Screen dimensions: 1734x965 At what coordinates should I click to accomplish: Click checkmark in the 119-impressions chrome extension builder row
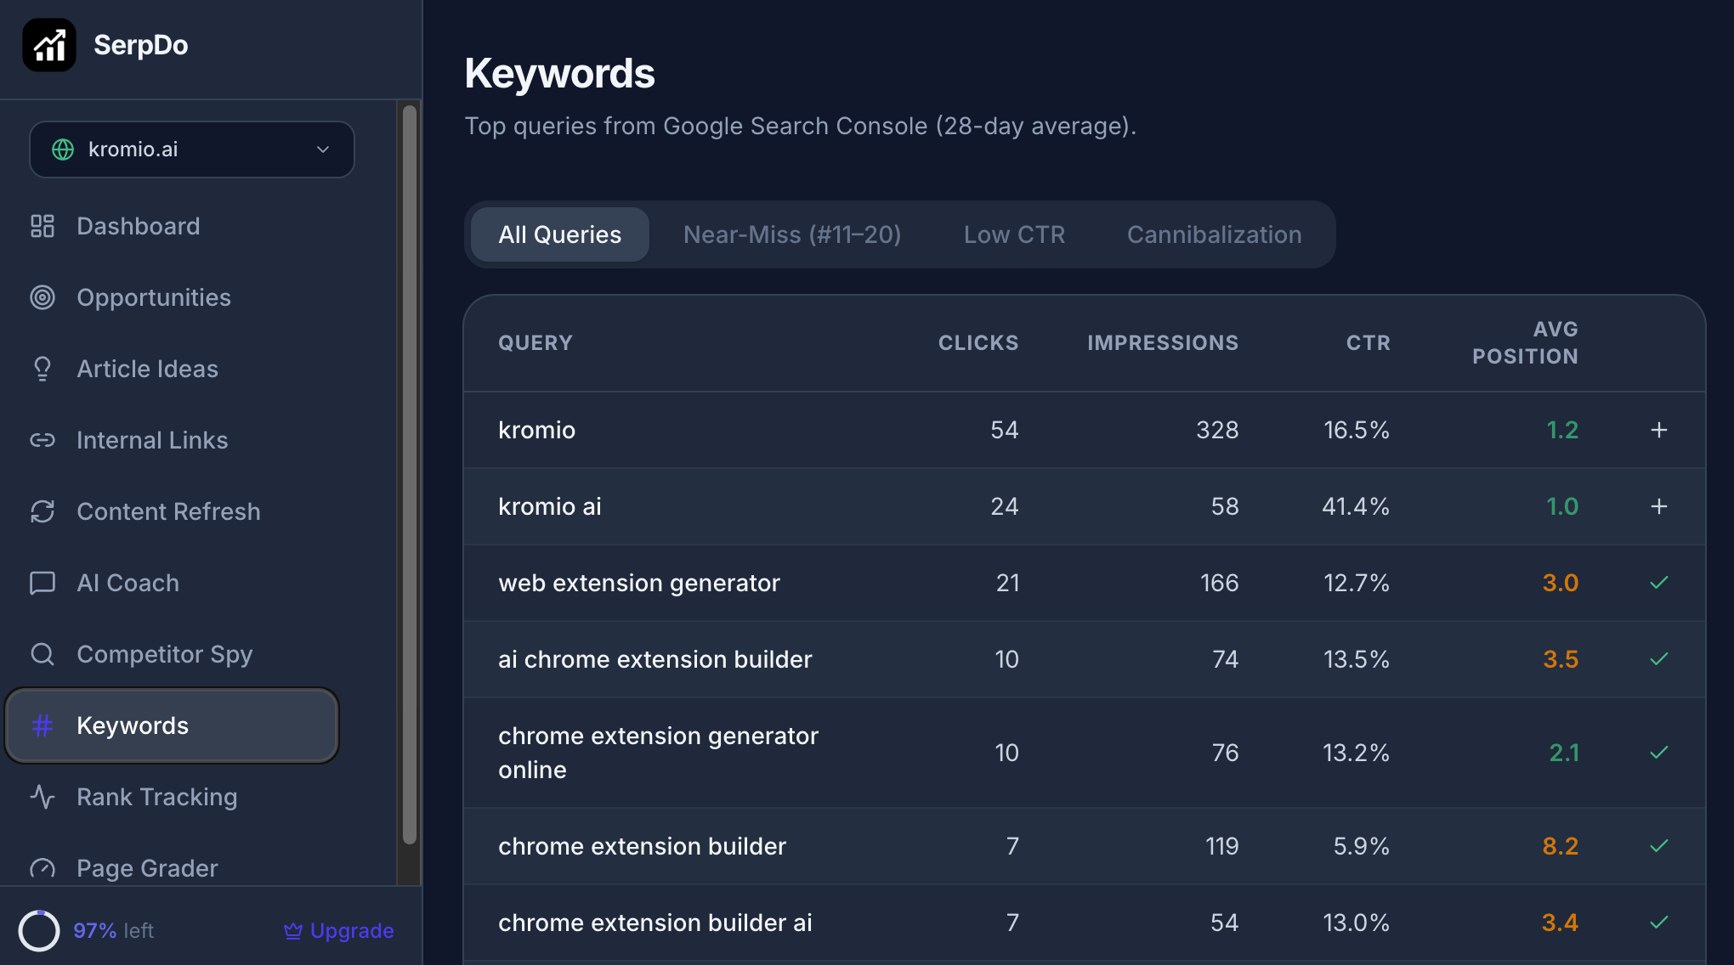[x=1659, y=846]
